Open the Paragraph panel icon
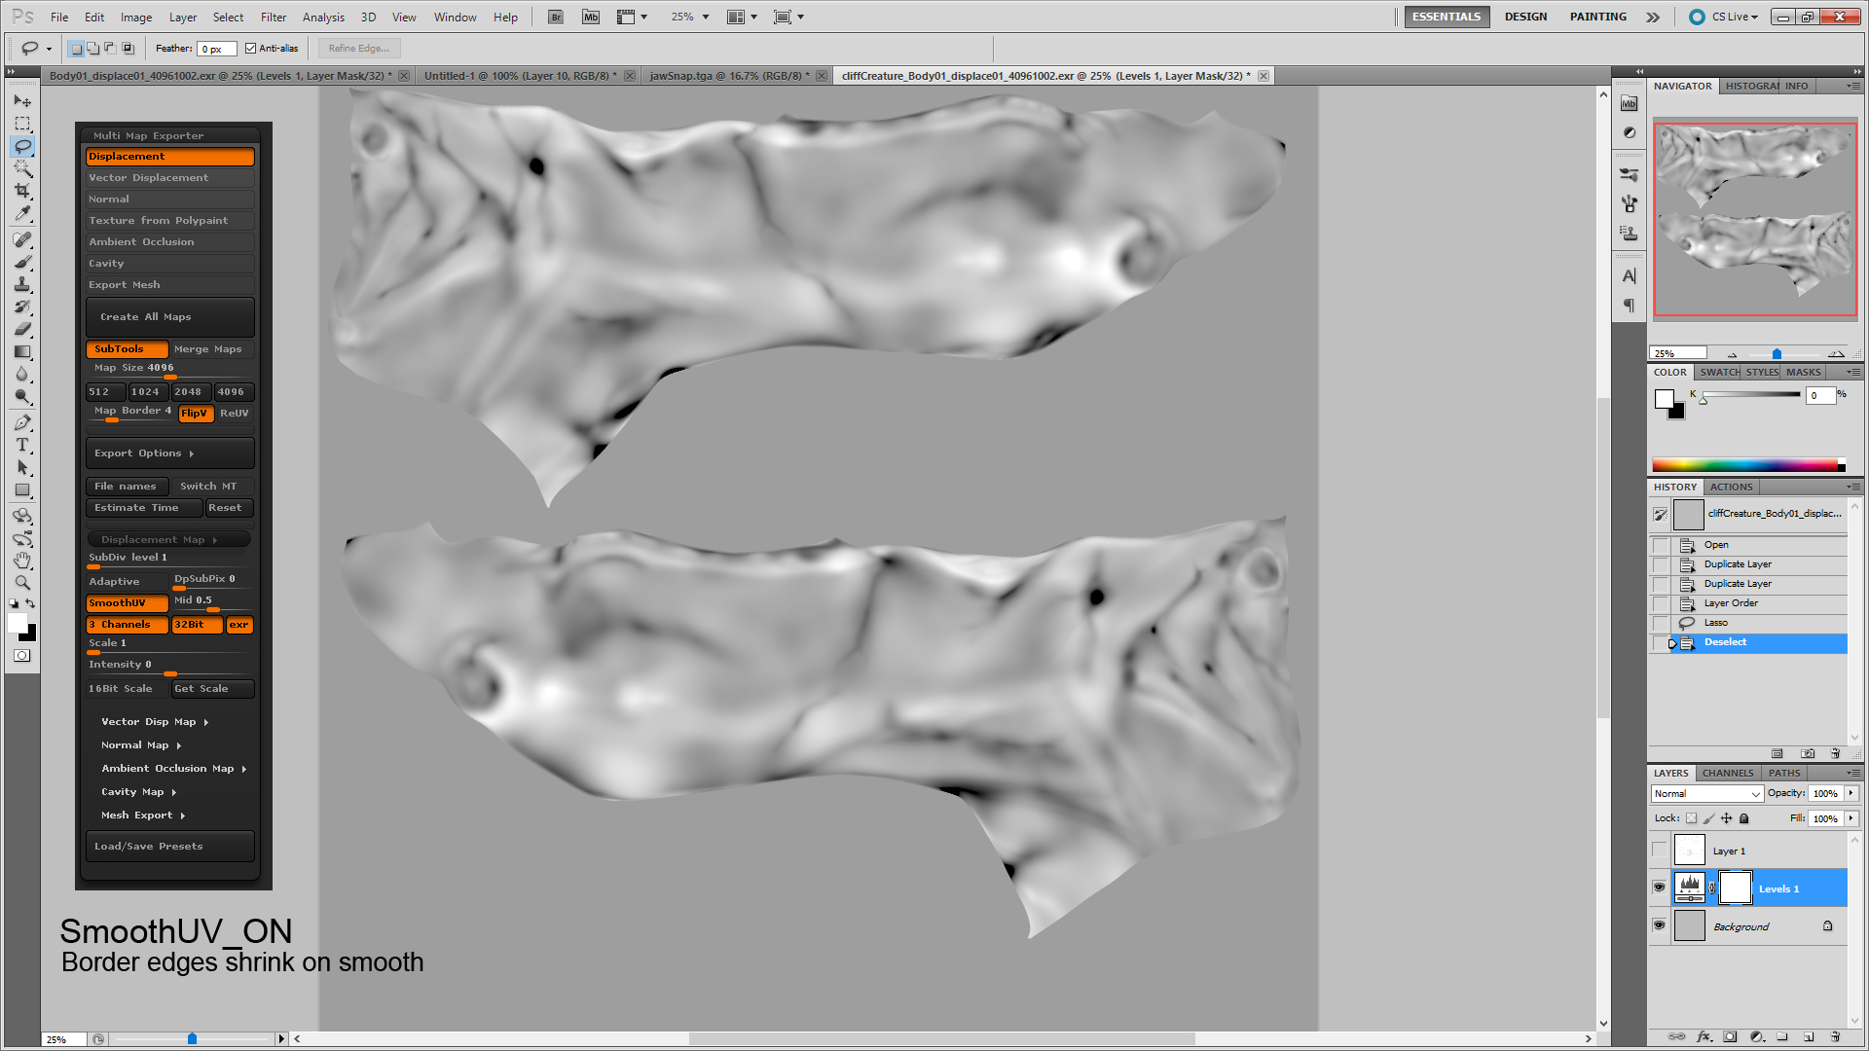 (1629, 306)
